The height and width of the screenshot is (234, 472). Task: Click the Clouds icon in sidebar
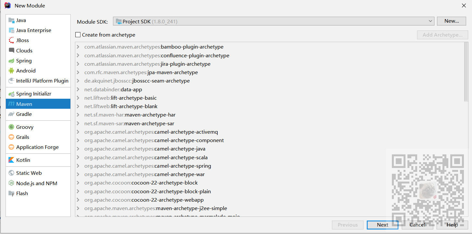[11, 51]
